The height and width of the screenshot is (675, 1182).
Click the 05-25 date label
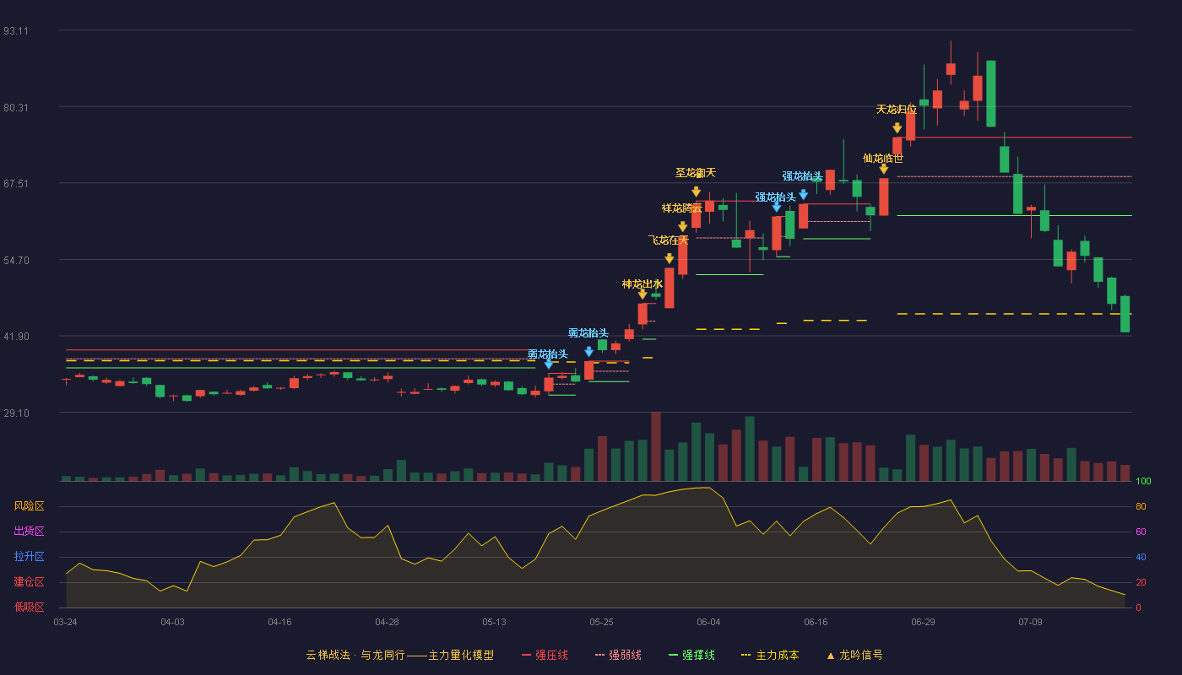coord(601,622)
